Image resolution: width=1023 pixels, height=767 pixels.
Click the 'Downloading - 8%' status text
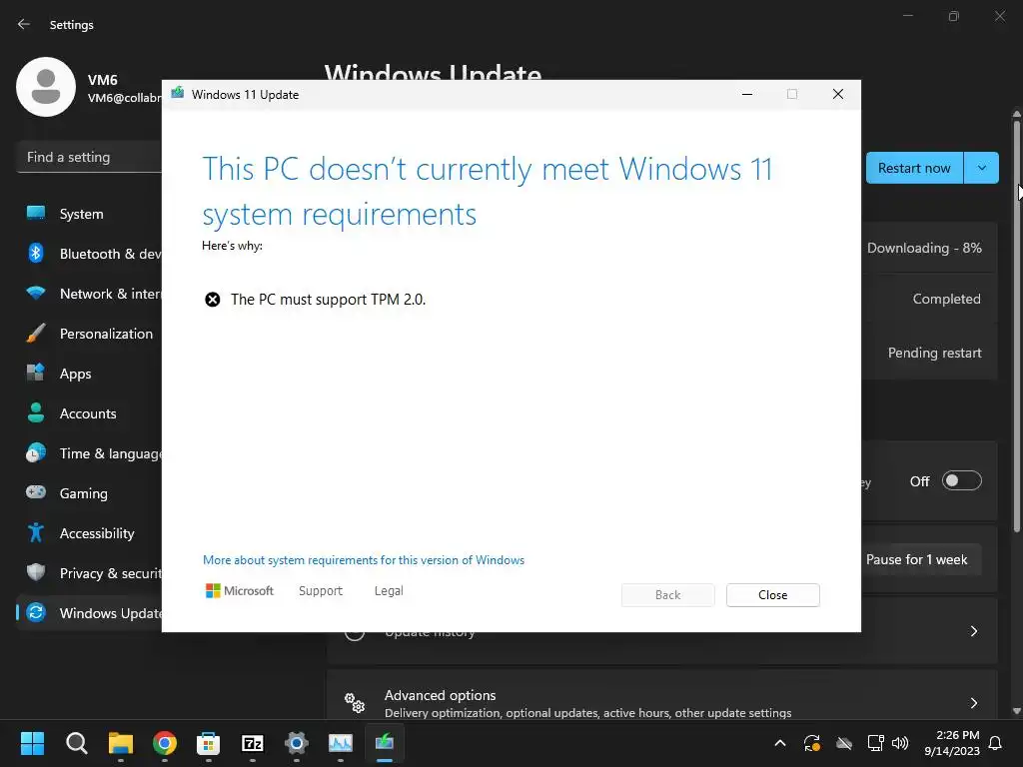(x=924, y=248)
